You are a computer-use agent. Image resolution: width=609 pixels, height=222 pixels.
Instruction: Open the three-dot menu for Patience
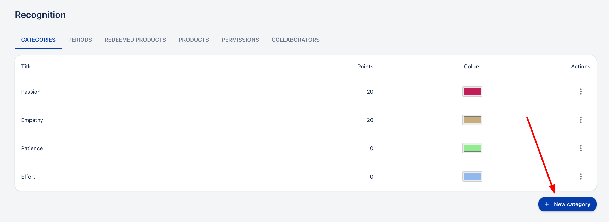coord(581,148)
